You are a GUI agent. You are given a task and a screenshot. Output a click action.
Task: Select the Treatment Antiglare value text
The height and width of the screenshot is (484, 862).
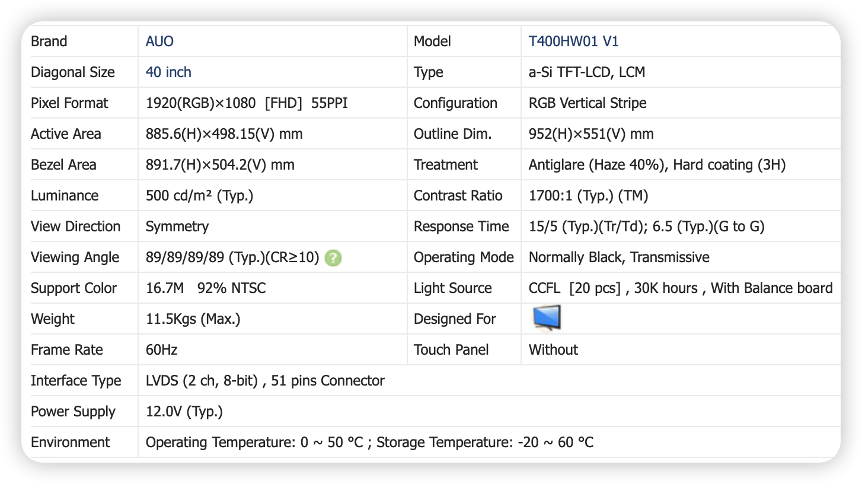point(657,165)
